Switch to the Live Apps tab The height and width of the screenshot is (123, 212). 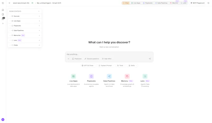click(136, 3)
